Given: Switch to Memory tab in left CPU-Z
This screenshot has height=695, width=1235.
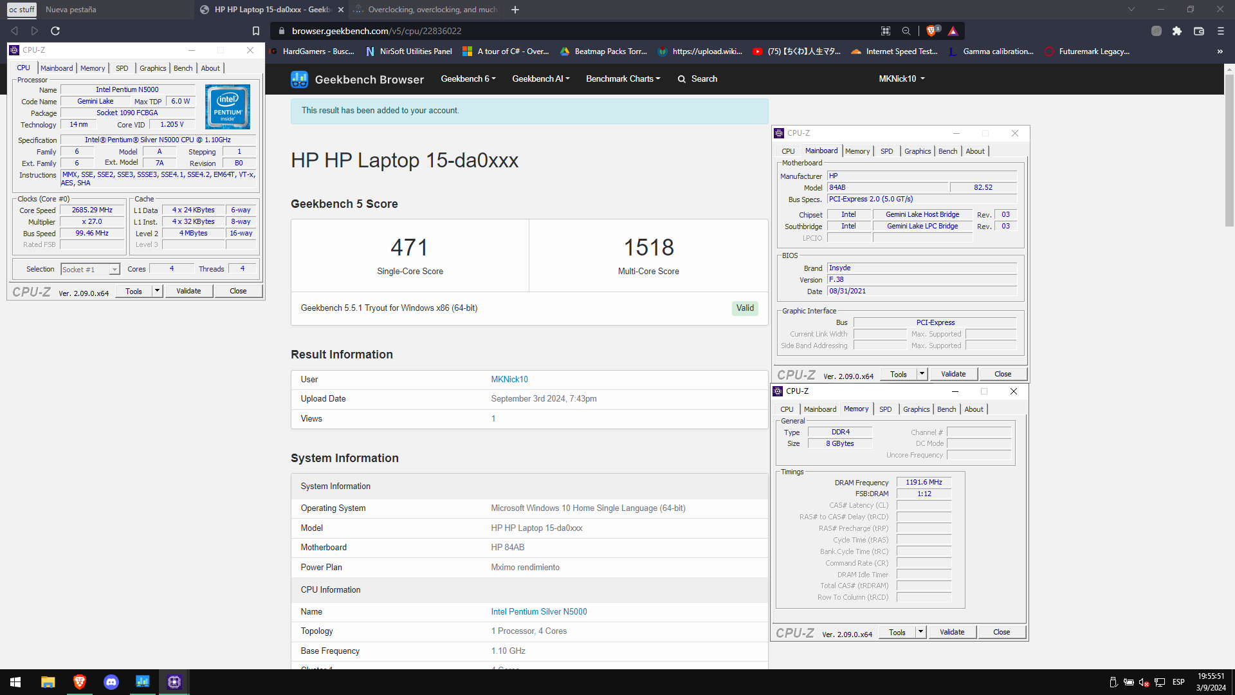Looking at the screenshot, I should click(93, 68).
